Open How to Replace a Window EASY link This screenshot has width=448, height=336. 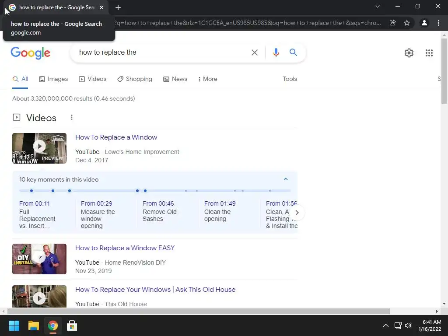pos(125,248)
